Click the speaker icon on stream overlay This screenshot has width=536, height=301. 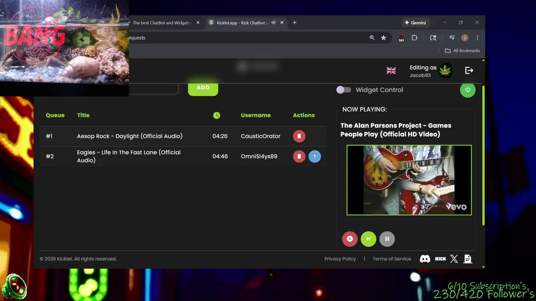14,287
